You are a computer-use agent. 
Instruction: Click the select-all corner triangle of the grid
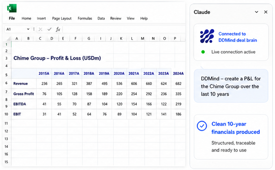[x=8, y=39]
